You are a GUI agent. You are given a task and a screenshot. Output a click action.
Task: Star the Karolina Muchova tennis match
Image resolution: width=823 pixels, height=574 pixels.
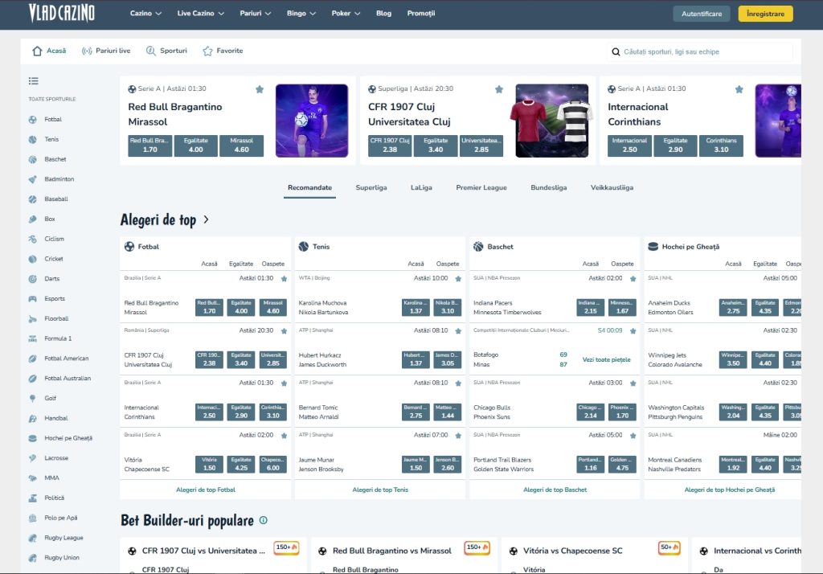458,279
